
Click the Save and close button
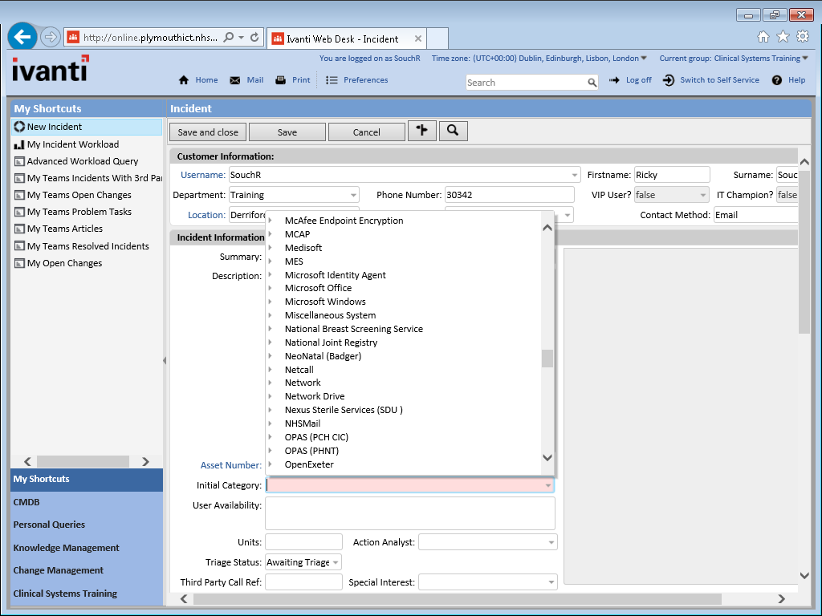[x=208, y=132]
